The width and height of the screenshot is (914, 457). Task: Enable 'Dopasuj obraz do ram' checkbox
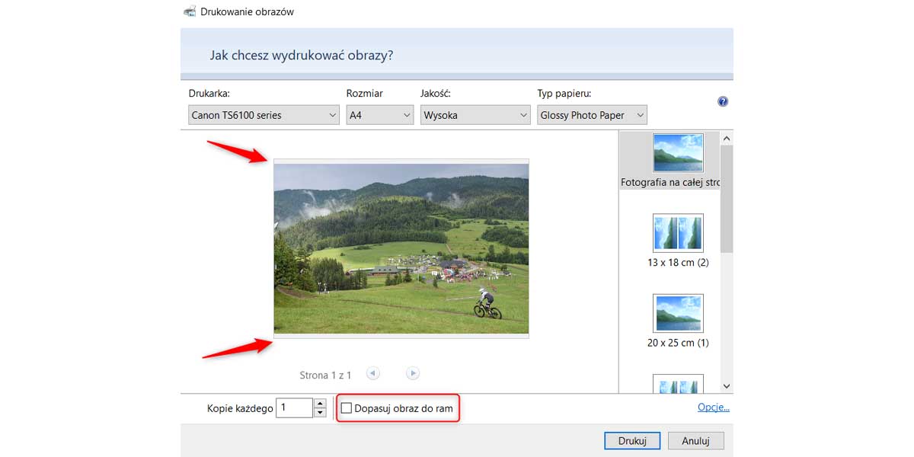347,409
